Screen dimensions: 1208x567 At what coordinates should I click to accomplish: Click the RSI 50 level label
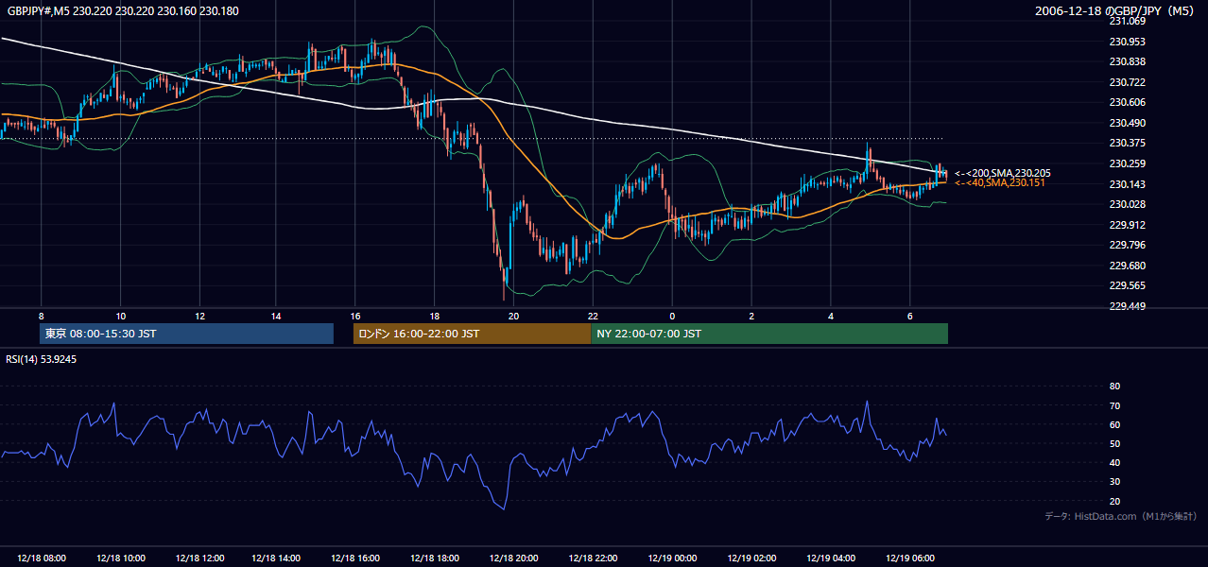tap(1114, 443)
